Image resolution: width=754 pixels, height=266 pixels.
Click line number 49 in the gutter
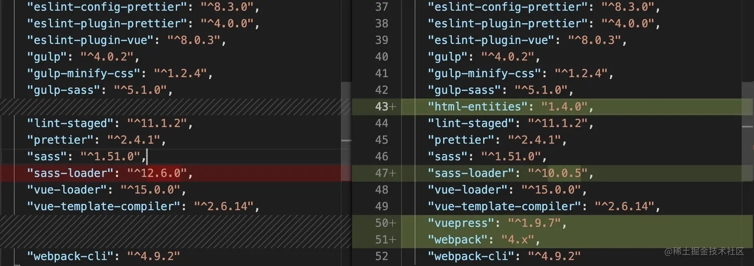point(381,206)
